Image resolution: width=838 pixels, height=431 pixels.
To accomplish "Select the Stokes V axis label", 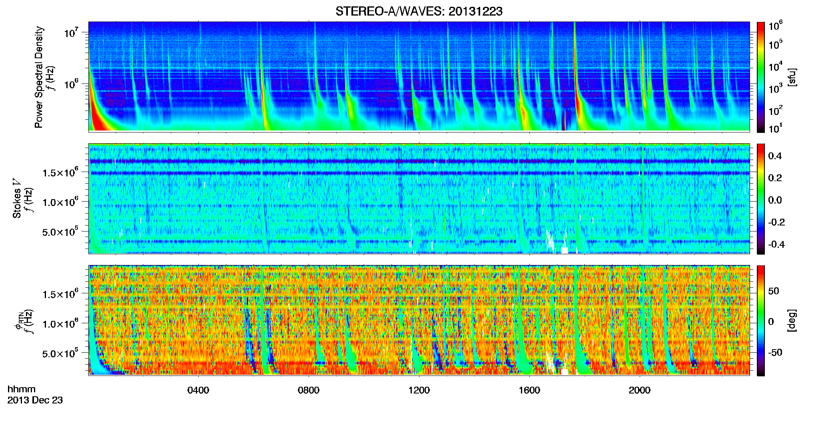I will pos(17,198).
